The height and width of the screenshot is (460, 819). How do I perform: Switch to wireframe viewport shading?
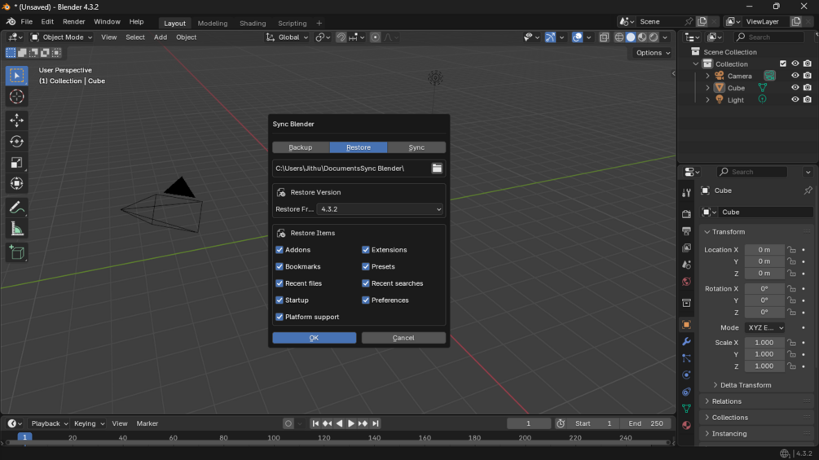coord(619,37)
